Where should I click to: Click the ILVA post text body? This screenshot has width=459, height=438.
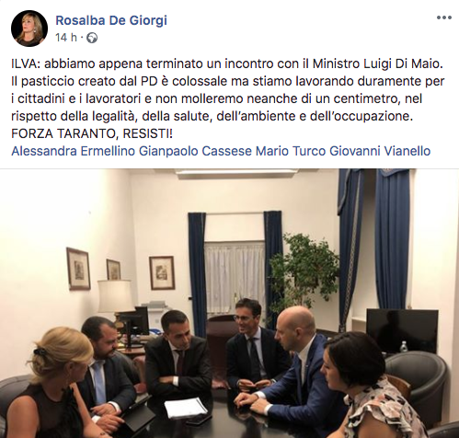click(227, 98)
